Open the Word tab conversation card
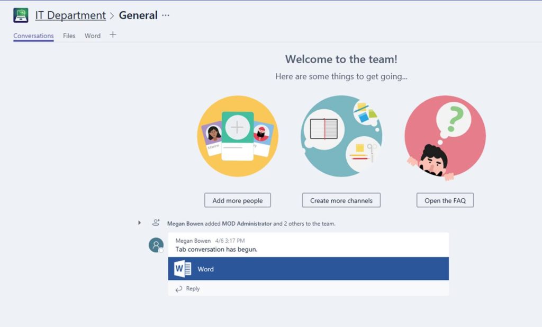The height and width of the screenshot is (327, 542). click(x=309, y=269)
